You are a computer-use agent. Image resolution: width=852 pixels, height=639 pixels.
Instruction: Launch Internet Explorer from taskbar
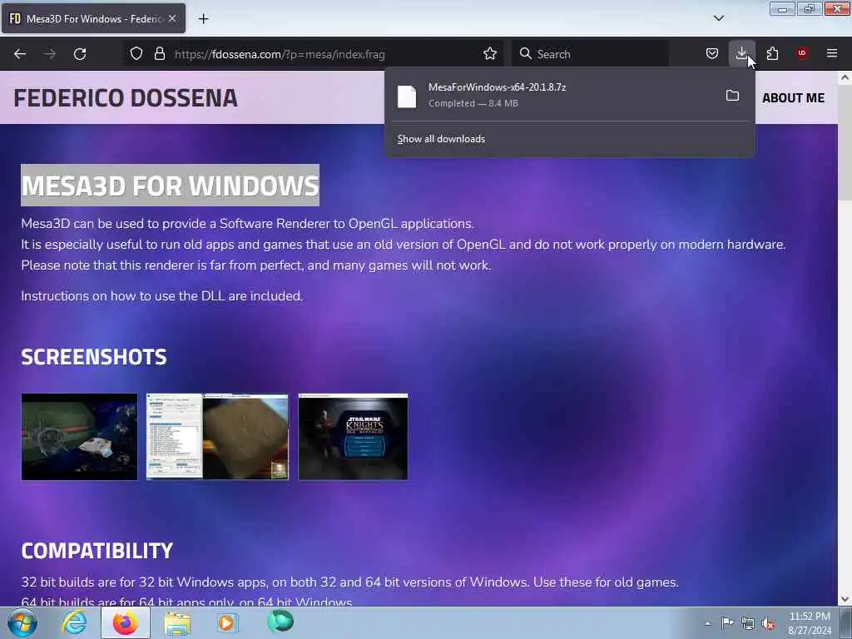[74, 622]
